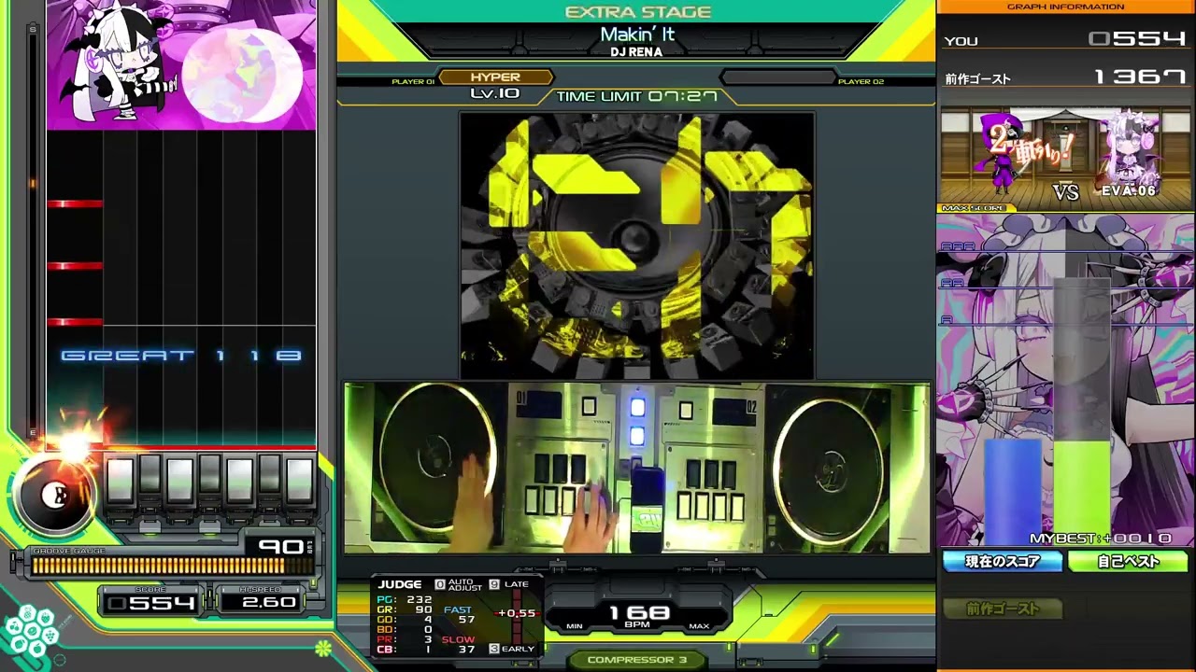Click the 9 icon next to LATE

point(494,584)
